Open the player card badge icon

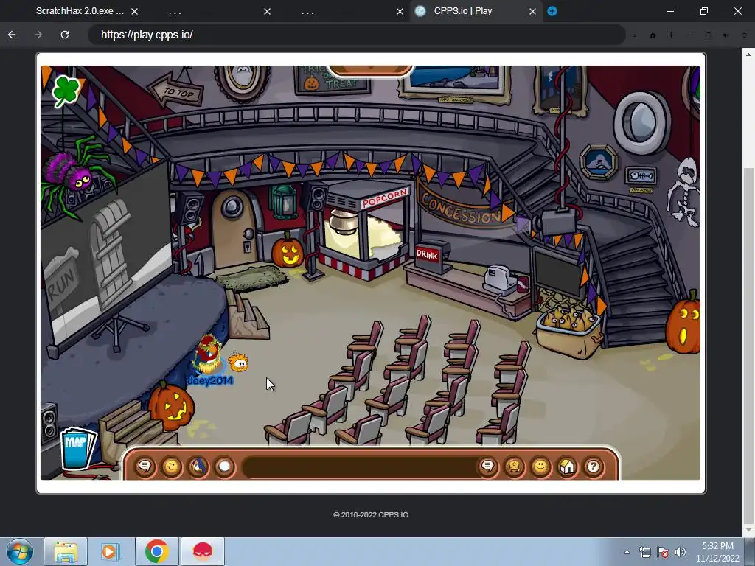514,467
